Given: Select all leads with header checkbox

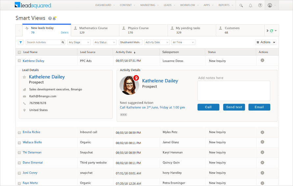Looking at the screenshot, I should pos(19,52).
